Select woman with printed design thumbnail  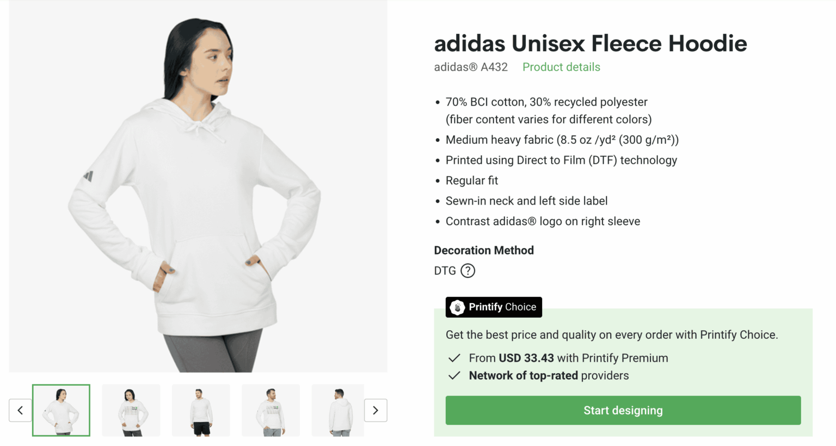pos(131,410)
